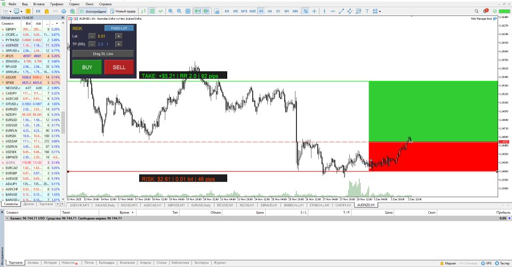Select the AUDNZD row in Market Watch

point(31,45)
